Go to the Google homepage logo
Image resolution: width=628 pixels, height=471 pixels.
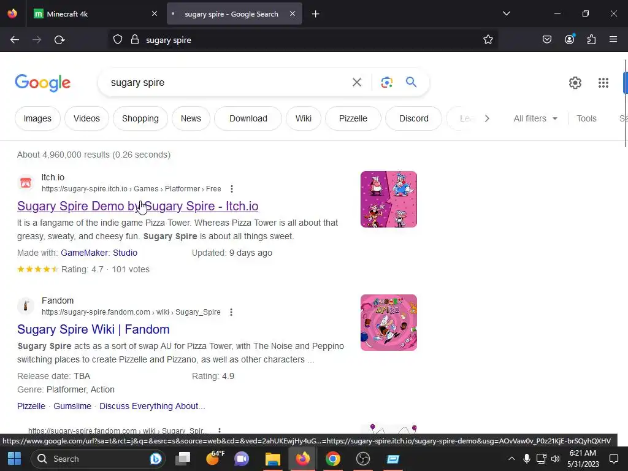[42, 83]
